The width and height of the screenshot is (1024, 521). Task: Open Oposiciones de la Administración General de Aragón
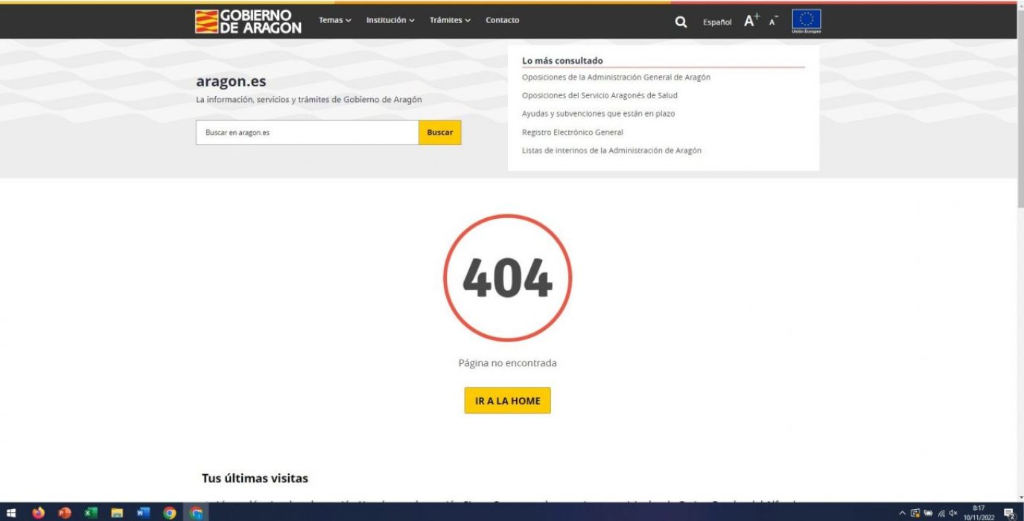pyautogui.click(x=616, y=77)
